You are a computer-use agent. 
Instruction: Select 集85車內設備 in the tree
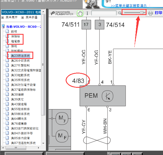[20, 138]
